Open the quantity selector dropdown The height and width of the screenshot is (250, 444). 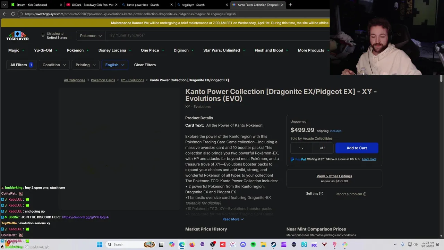301,148
